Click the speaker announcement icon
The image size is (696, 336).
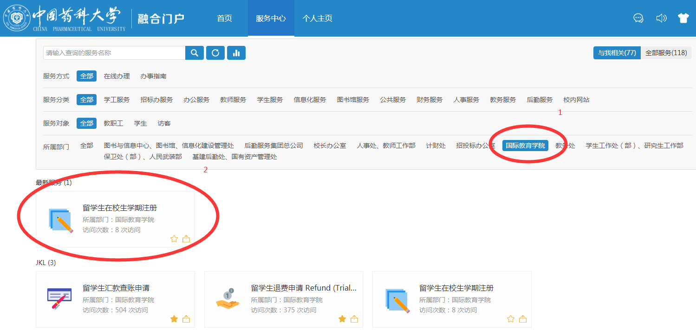coord(661,18)
